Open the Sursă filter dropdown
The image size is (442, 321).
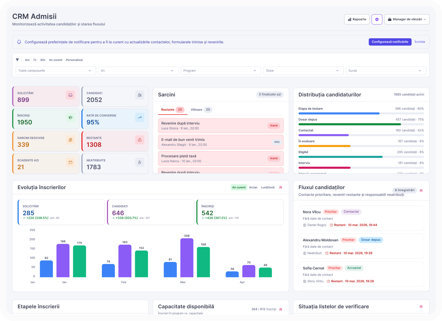386,71
